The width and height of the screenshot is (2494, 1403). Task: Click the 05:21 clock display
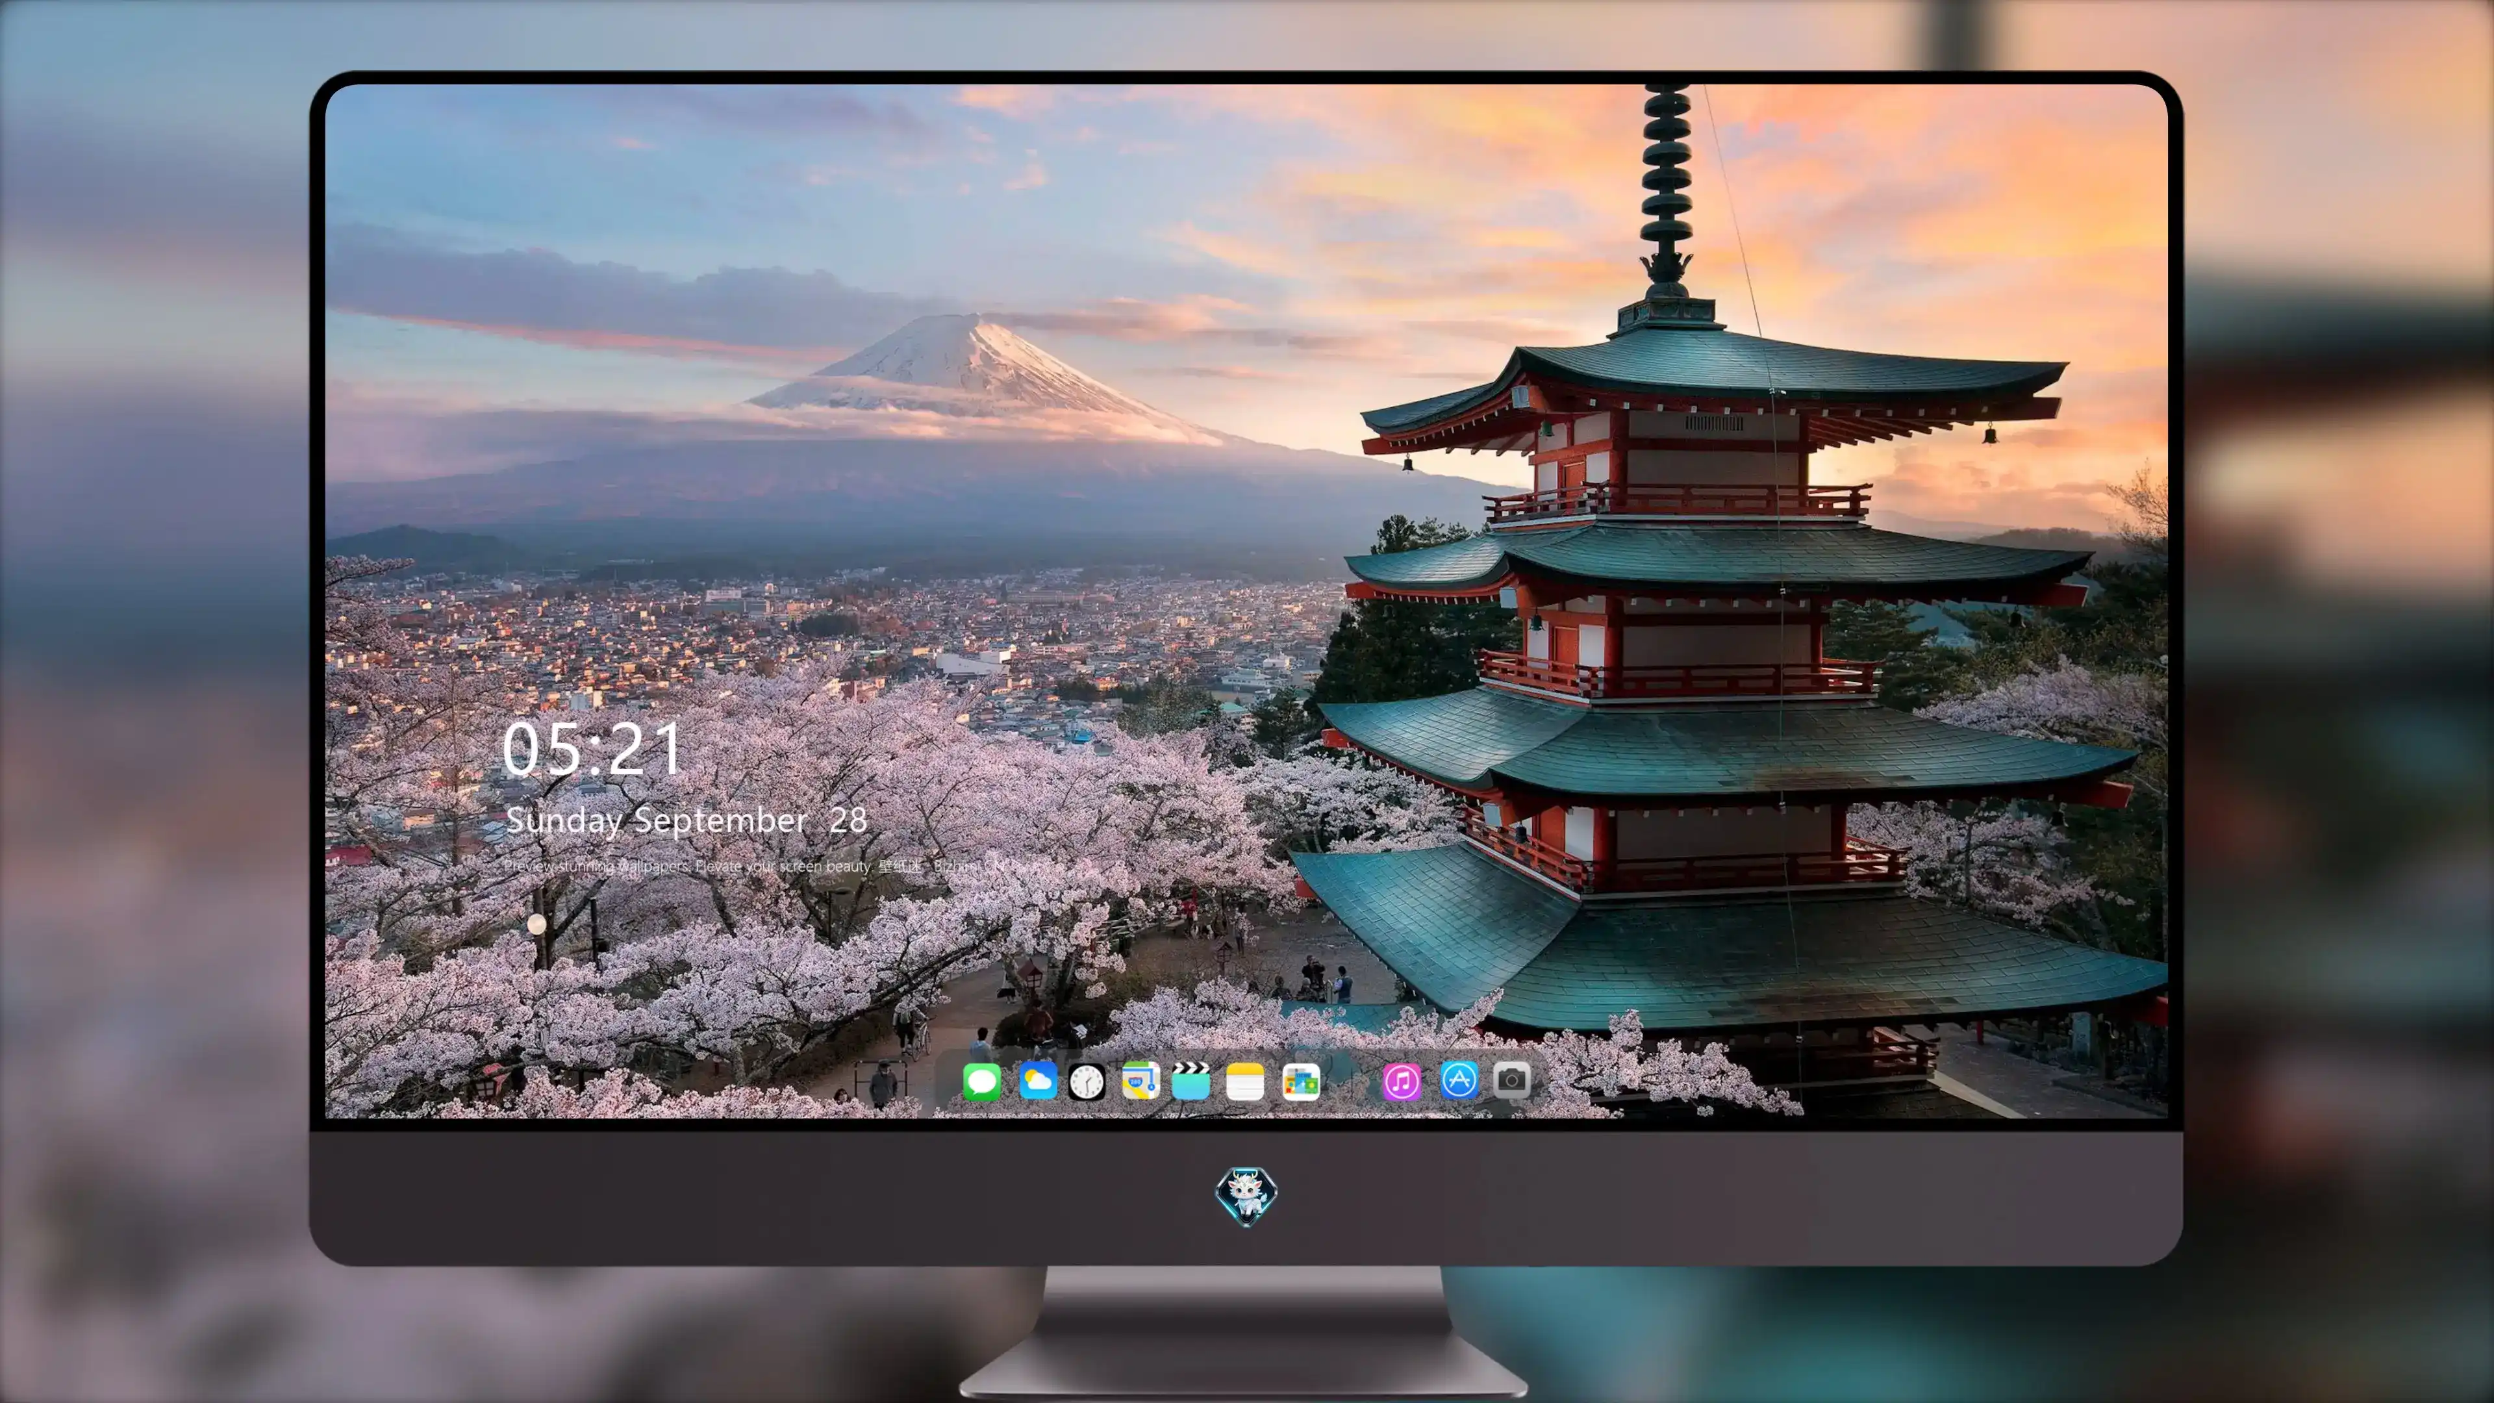point(592,750)
